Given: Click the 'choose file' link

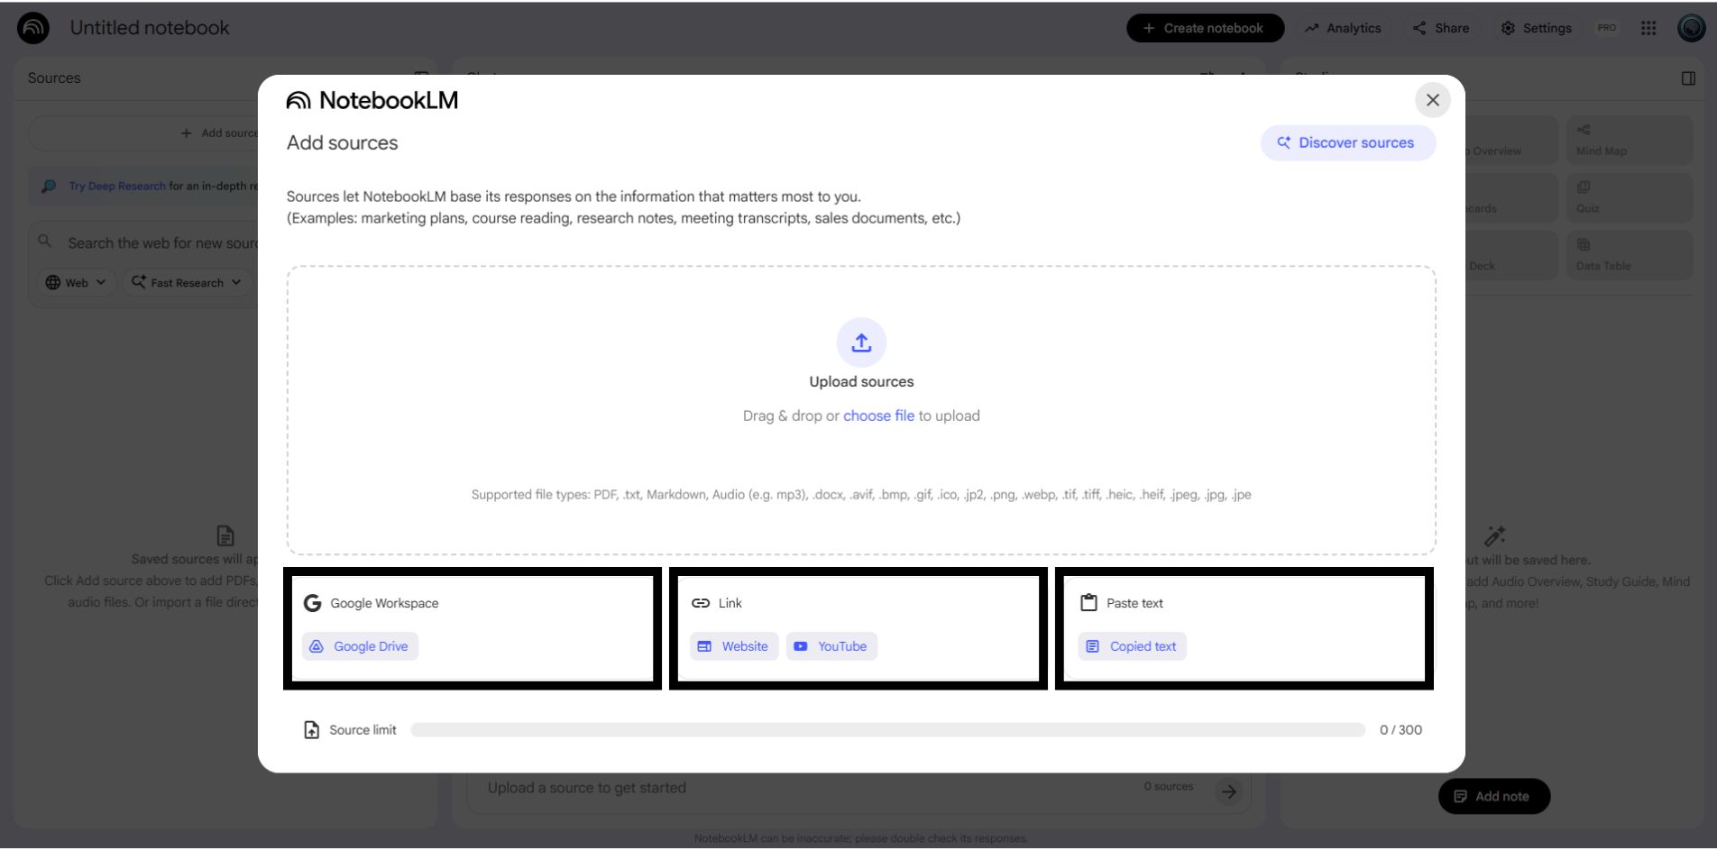Looking at the screenshot, I should (878, 416).
